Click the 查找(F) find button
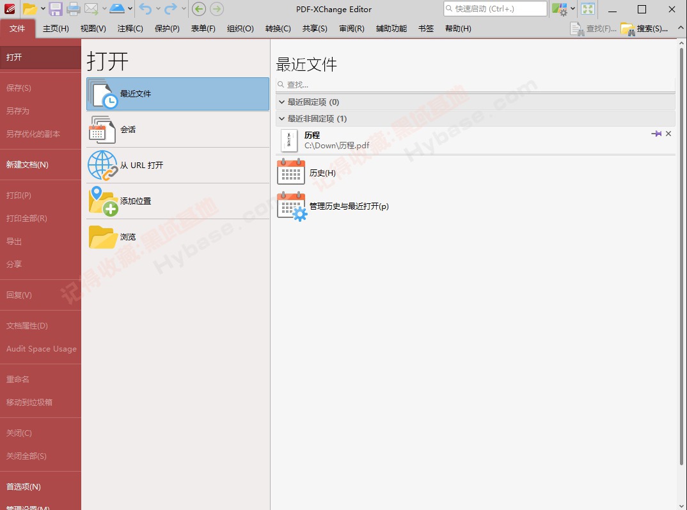 pyautogui.click(x=593, y=29)
